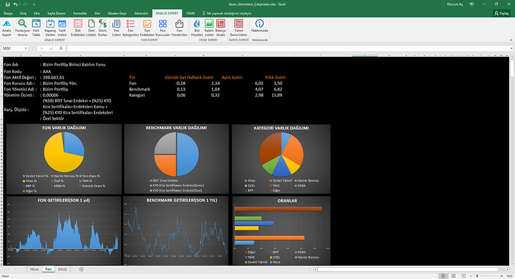Click the 'Ne yapmak istediğinizi söyleyin' box
The width and height of the screenshot is (515, 279).
click(227, 13)
